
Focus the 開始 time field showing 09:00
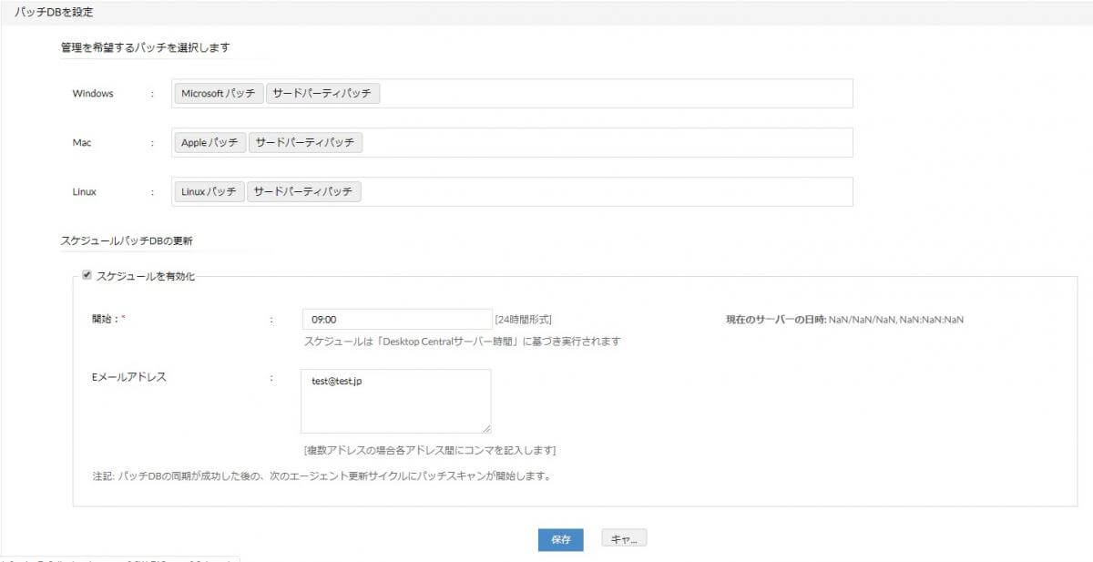[396, 320]
